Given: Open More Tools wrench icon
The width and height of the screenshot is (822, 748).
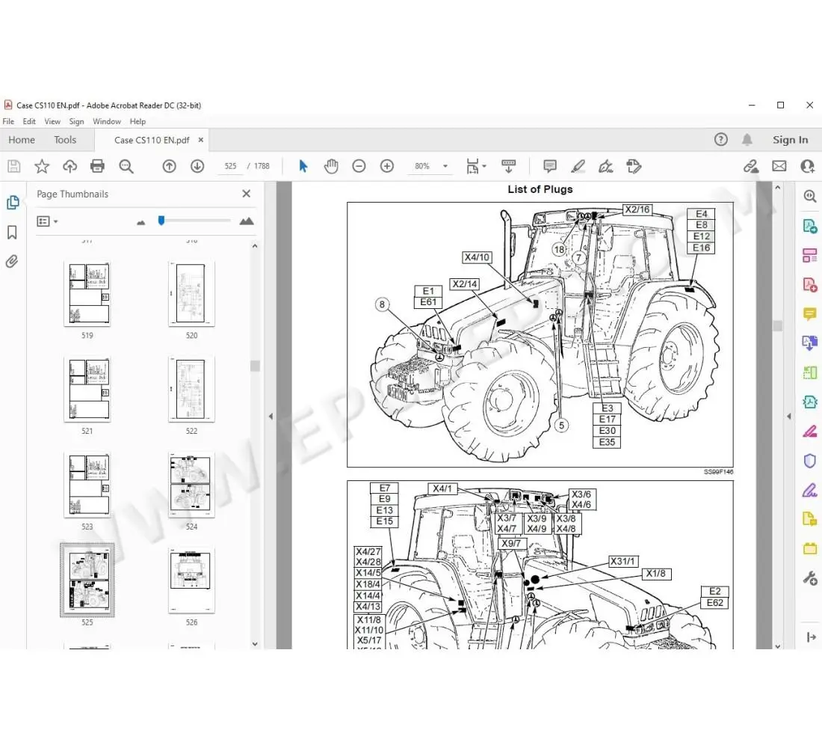Looking at the screenshot, I should click(810, 578).
